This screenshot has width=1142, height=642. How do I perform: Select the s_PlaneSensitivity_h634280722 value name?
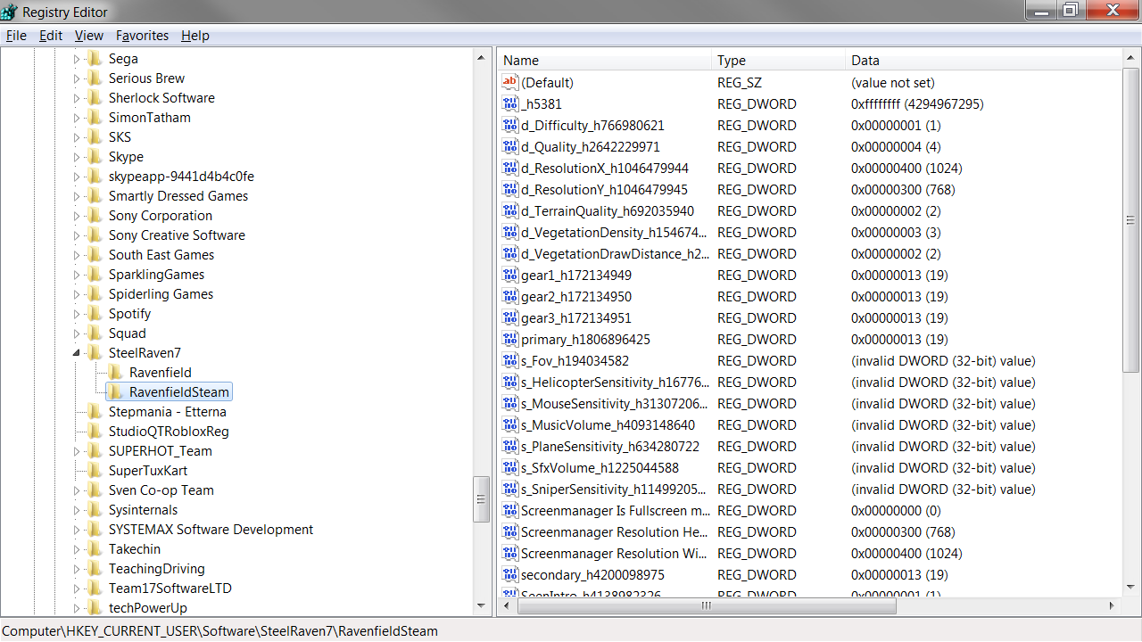click(x=609, y=446)
